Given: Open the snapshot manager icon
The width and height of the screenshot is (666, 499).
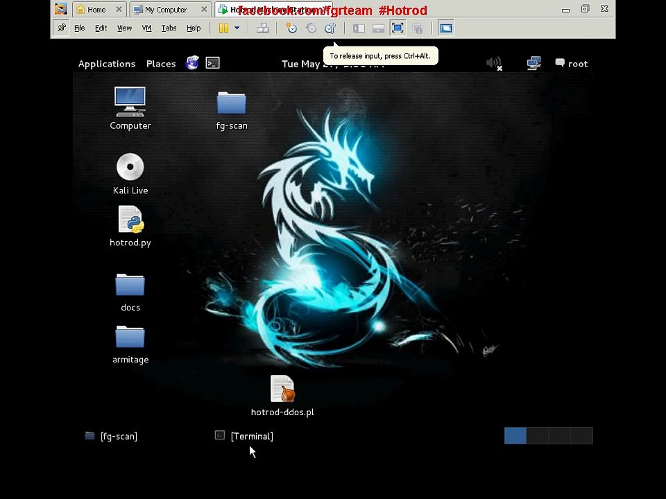Looking at the screenshot, I should click(330, 28).
